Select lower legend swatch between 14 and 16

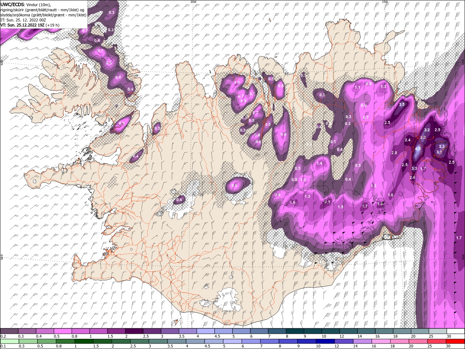pos(363,341)
